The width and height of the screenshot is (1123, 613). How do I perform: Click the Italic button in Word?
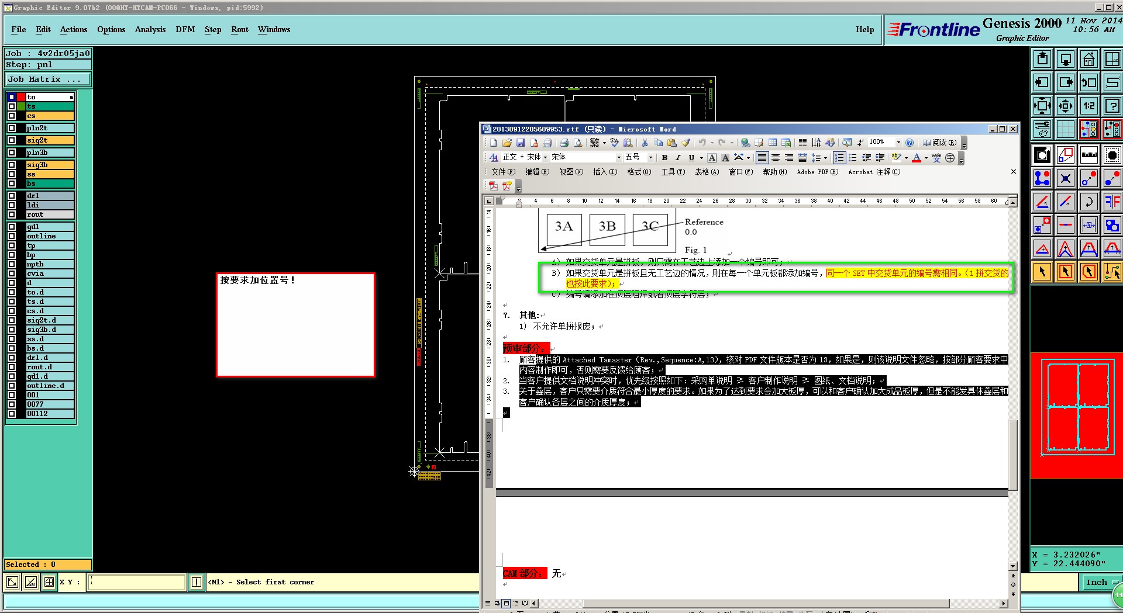pyautogui.click(x=678, y=158)
